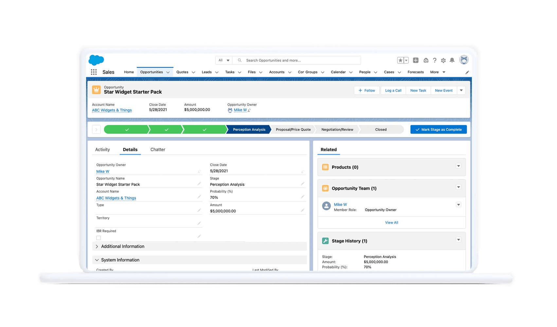Switch to the Activity tab

coord(102,149)
